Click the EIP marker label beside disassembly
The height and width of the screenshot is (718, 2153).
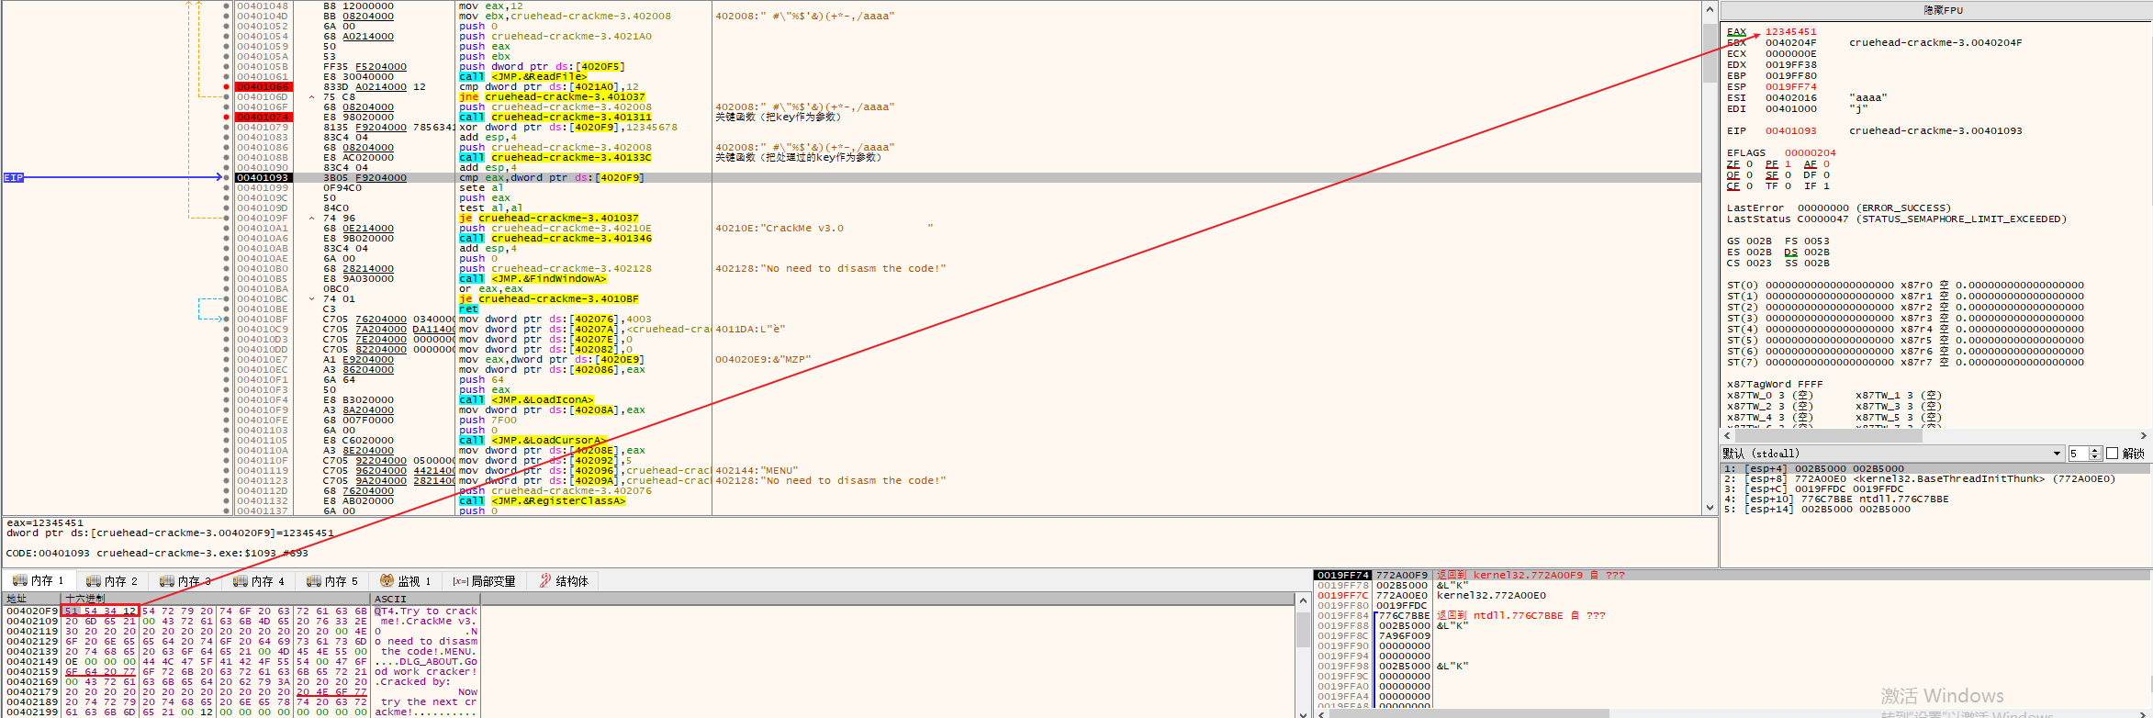click(14, 178)
